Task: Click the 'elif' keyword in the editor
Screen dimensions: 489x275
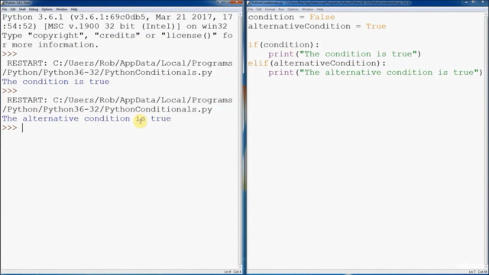Action: point(258,63)
